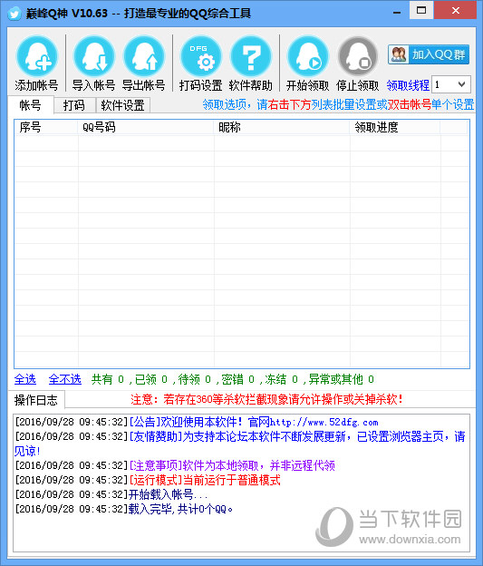Click the twitter-bird app icon in title bar
This screenshot has height=566, width=483.
pyautogui.click(x=14, y=14)
